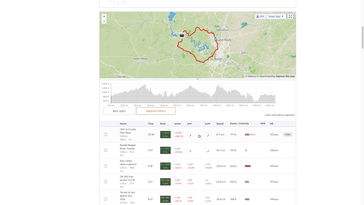
Task: Click the Mapbox attribution link
Action: coord(251,76)
